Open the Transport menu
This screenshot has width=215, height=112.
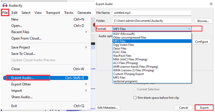coord(53,13)
